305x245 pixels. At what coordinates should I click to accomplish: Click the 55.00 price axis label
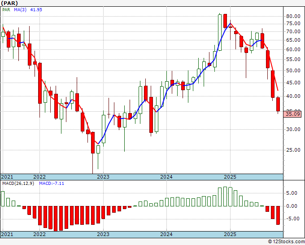(x=293, y=60)
